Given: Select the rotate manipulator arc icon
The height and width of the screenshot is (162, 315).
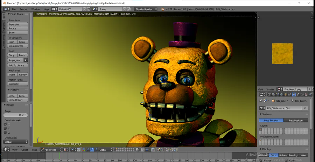Looking at the screenshot, I should (92, 149).
